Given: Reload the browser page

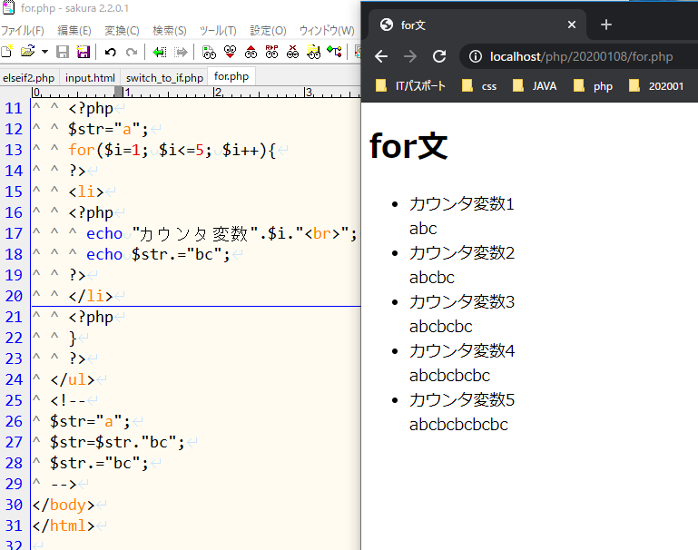Looking at the screenshot, I should point(439,57).
